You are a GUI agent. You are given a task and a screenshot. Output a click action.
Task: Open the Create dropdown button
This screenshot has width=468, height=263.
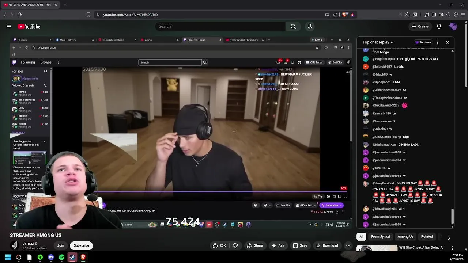click(x=419, y=26)
